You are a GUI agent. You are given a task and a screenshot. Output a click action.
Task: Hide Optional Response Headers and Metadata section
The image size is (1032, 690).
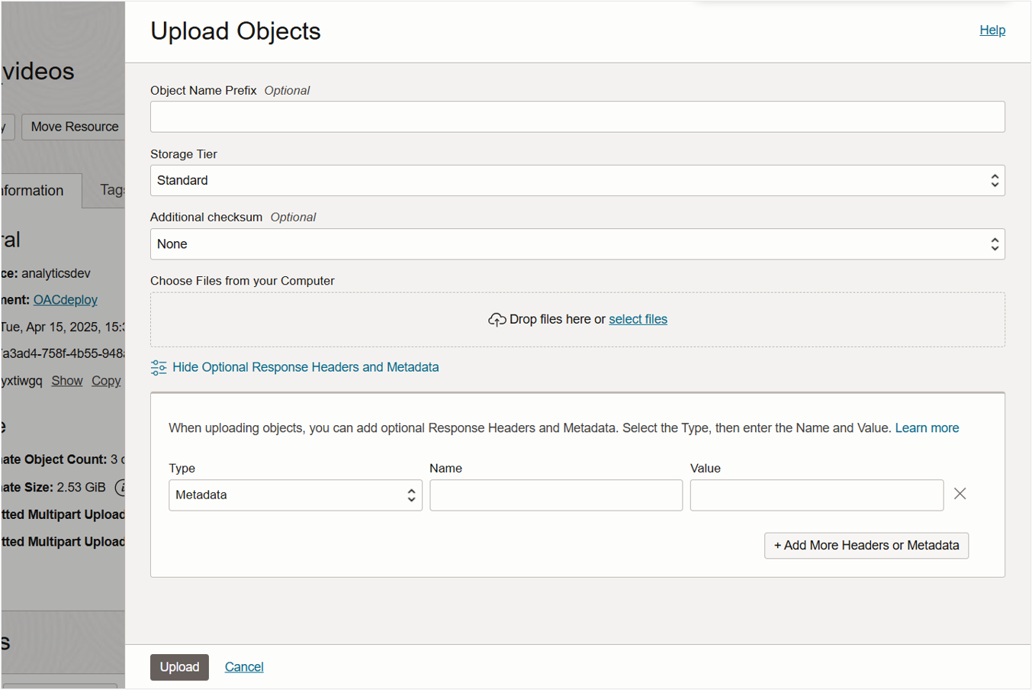point(305,367)
